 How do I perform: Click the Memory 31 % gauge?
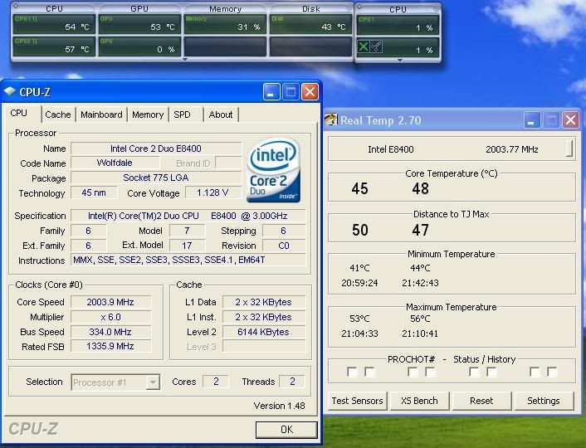225,24
